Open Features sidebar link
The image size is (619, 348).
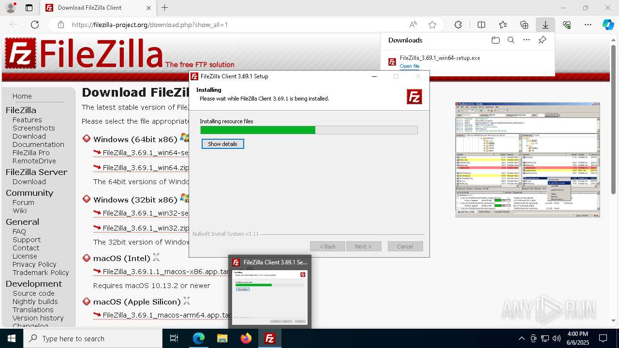[x=27, y=120]
